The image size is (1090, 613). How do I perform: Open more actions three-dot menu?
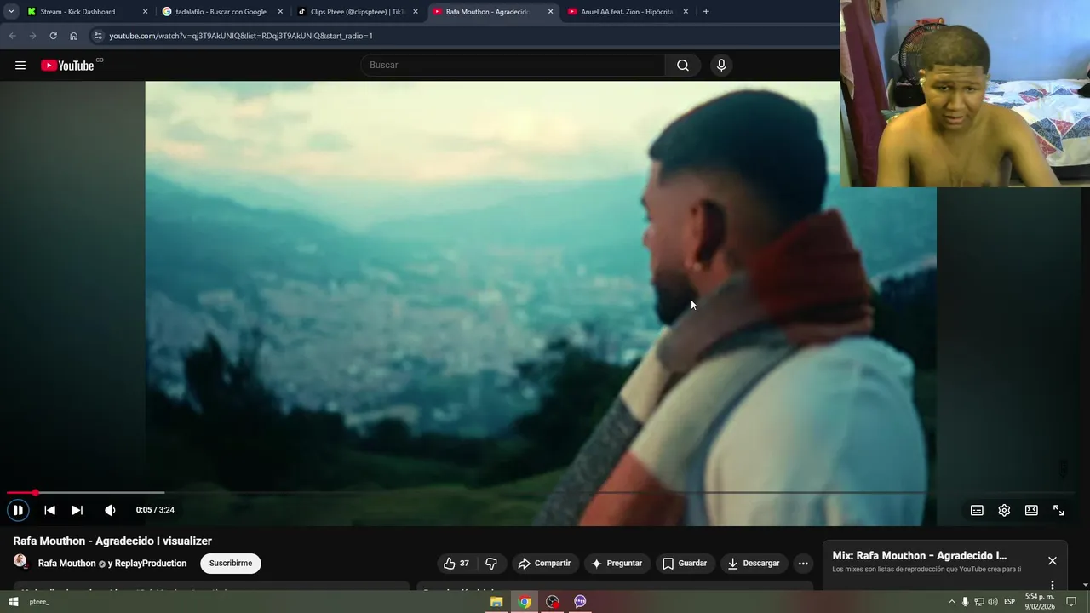pyautogui.click(x=803, y=564)
